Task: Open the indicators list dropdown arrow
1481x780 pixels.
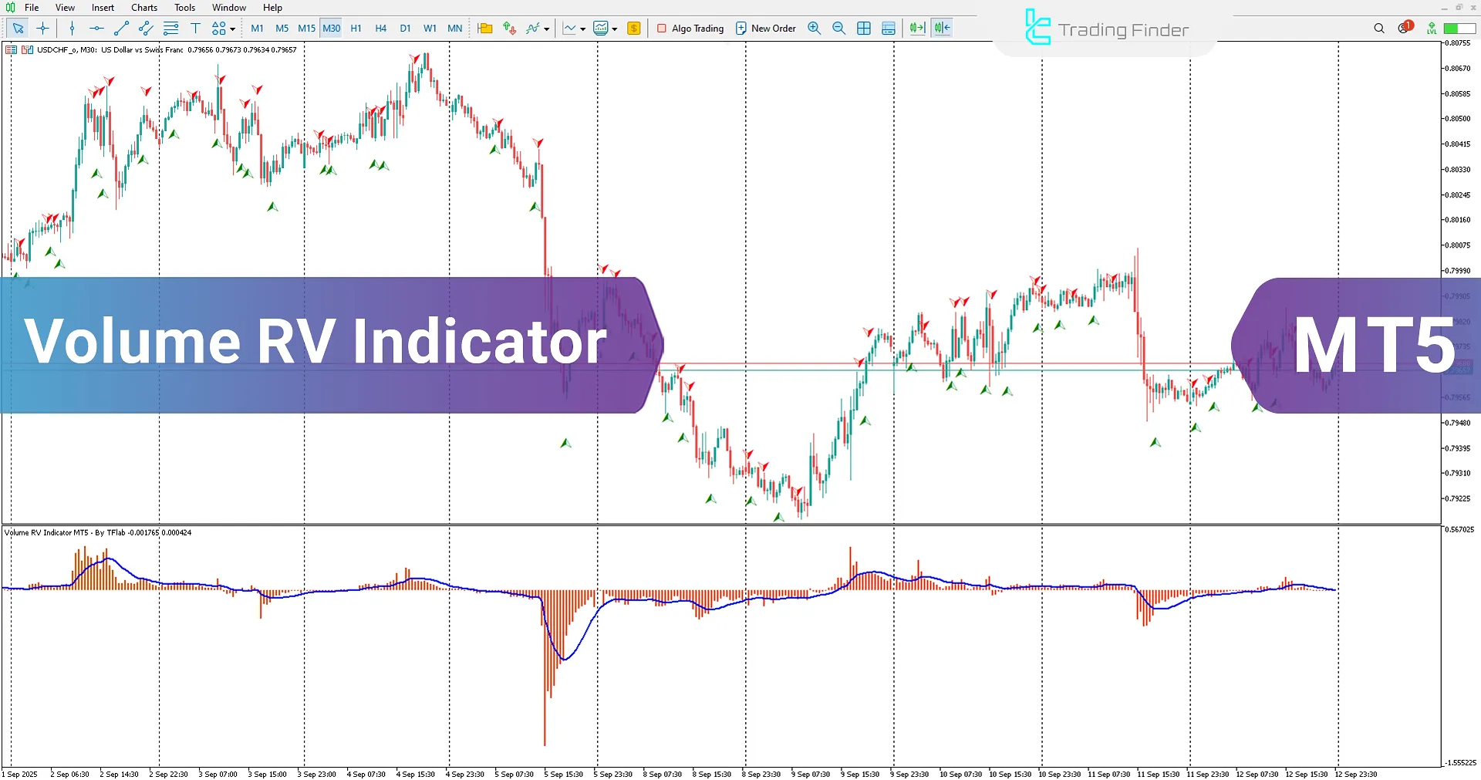Action: [x=547, y=29]
